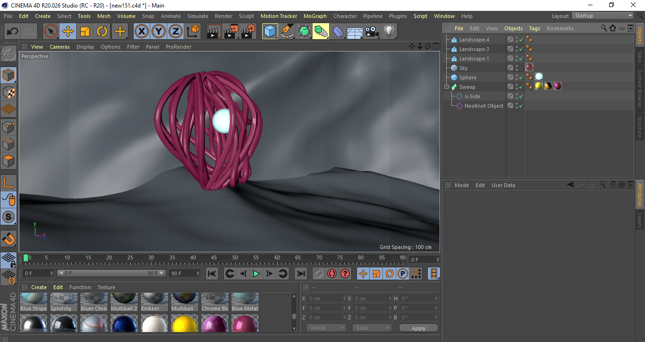Click the Coordinate System icon
The width and height of the screenshot is (645, 342).
[193, 32]
